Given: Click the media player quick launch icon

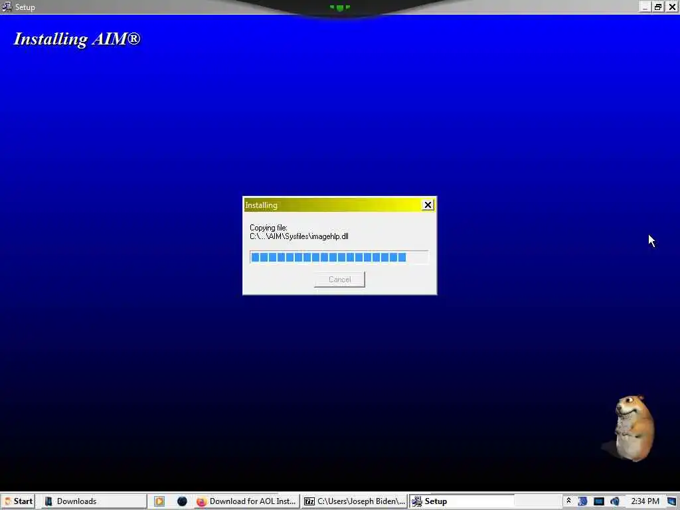Looking at the screenshot, I should (159, 501).
